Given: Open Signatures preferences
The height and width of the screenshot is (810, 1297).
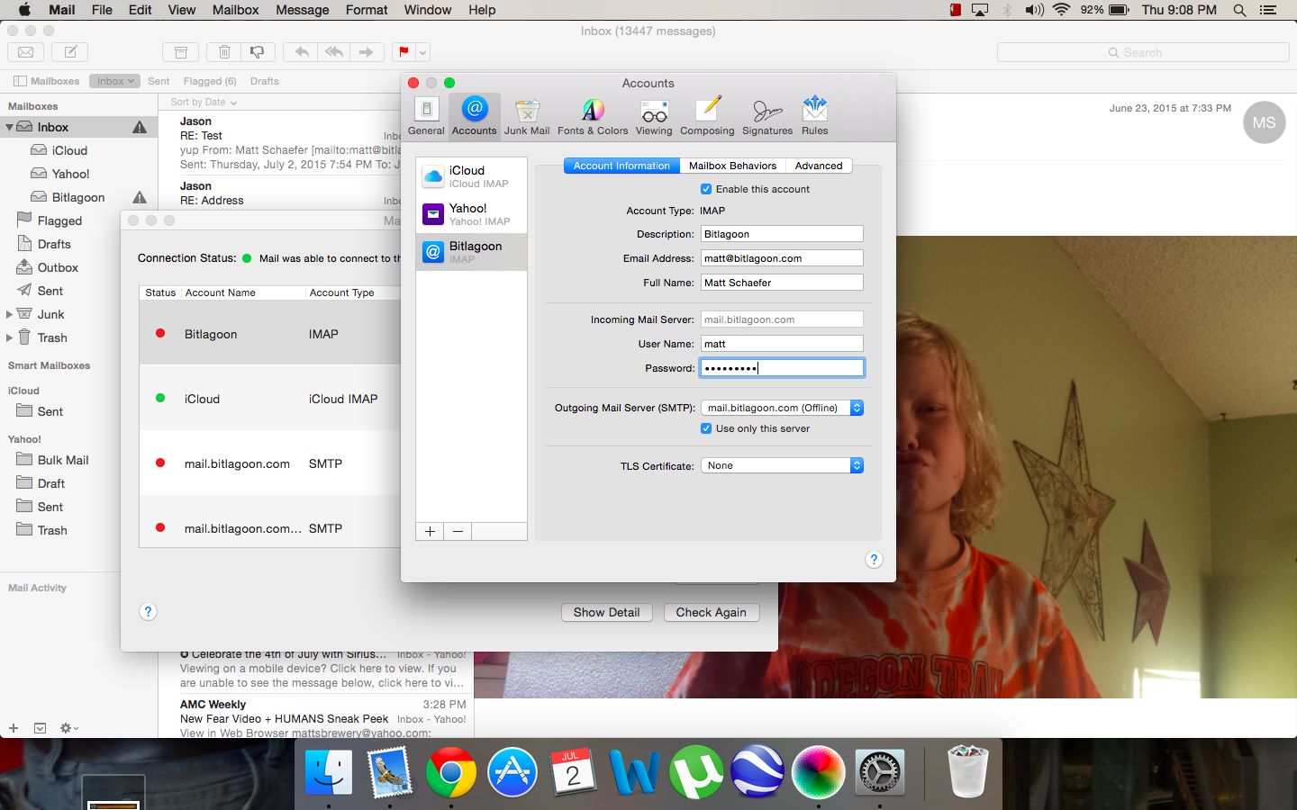Looking at the screenshot, I should 767,116.
